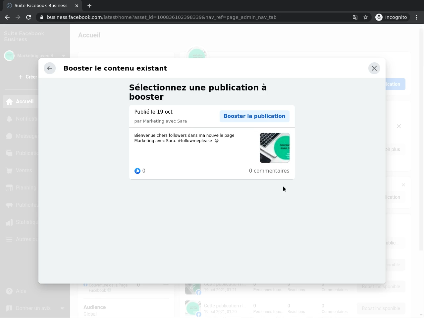Reload the current page
Viewport: 424px width, 318px height.
[28, 17]
